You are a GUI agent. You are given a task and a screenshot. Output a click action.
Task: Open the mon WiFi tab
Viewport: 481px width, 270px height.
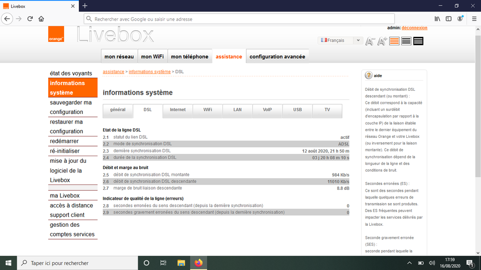[153, 56]
